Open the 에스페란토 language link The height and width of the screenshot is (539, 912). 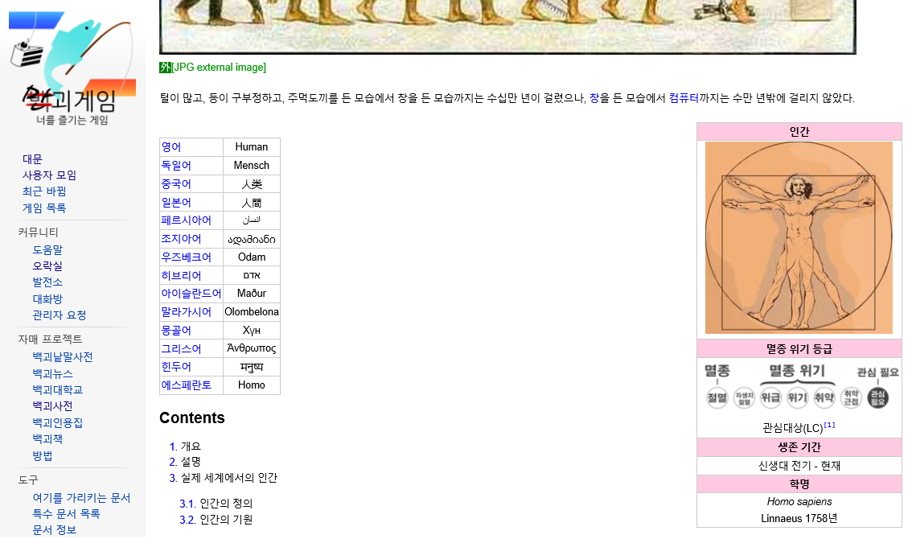pos(186,385)
